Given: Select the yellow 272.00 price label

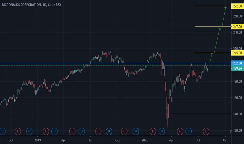Looking at the screenshot, I should pyautogui.click(x=237, y=6).
